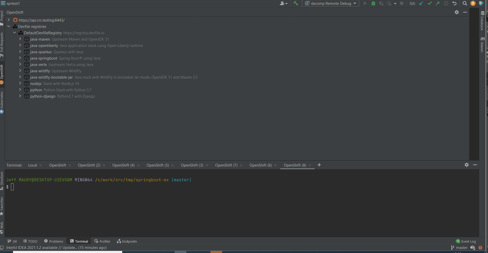The width and height of the screenshot is (488, 253).
Task: Open the Database side tool window
Action: [x=482, y=21]
